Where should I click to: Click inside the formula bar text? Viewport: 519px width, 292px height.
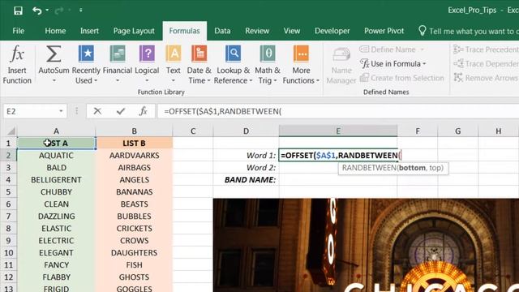coord(223,112)
